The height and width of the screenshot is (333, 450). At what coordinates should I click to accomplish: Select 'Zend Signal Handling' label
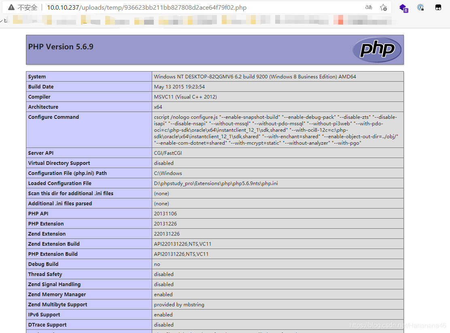tap(54, 284)
